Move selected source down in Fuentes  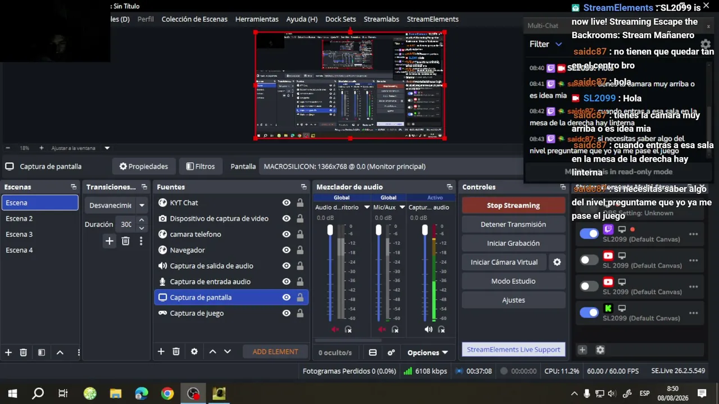227,351
